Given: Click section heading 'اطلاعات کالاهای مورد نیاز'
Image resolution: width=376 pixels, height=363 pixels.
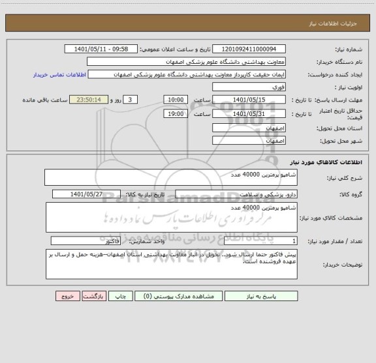Looking at the screenshot, I should [x=326, y=162].
